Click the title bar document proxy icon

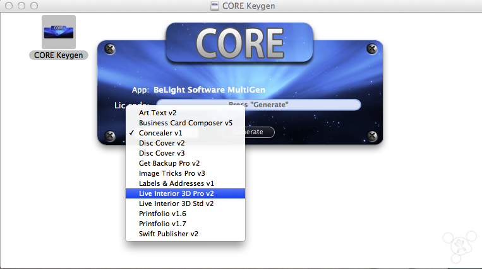[x=214, y=6]
